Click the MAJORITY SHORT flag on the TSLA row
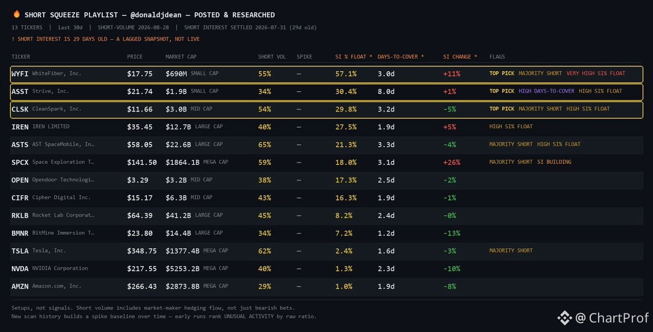Screen dimensions: 653x332 (x=511, y=250)
